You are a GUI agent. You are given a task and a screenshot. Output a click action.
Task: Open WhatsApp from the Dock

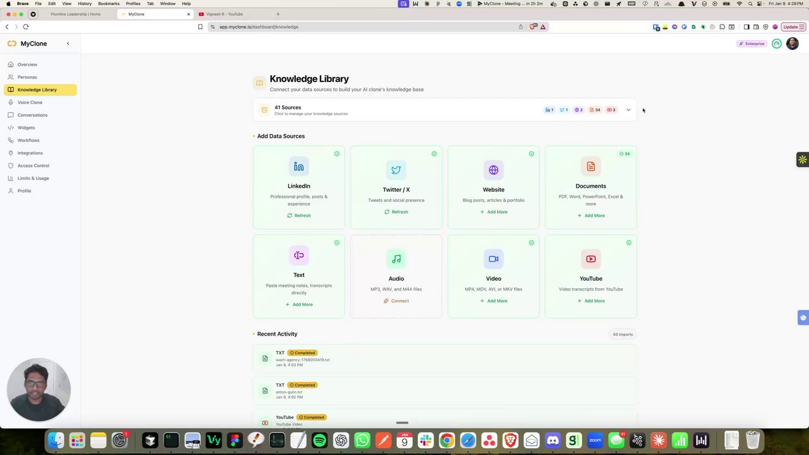(362, 440)
